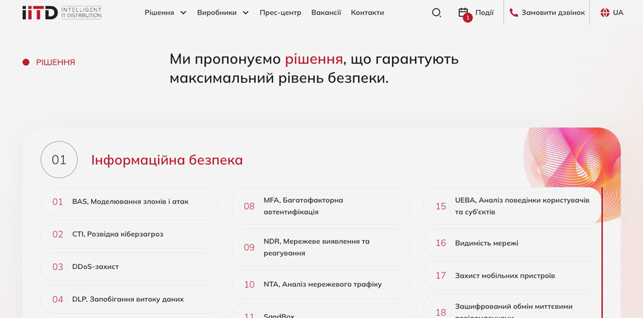Image resolution: width=643 pixels, height=318 pixels.
Task: Expand the Виробники dropdown chevron
Action: click(x=246, y=13)
